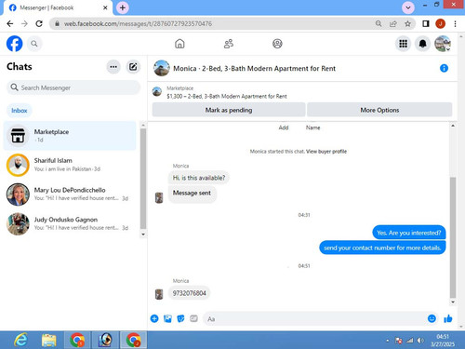Screen dimensions: 465x349
Task: Open the nine-dot Menu grid icon
Action: coord(403,44)
